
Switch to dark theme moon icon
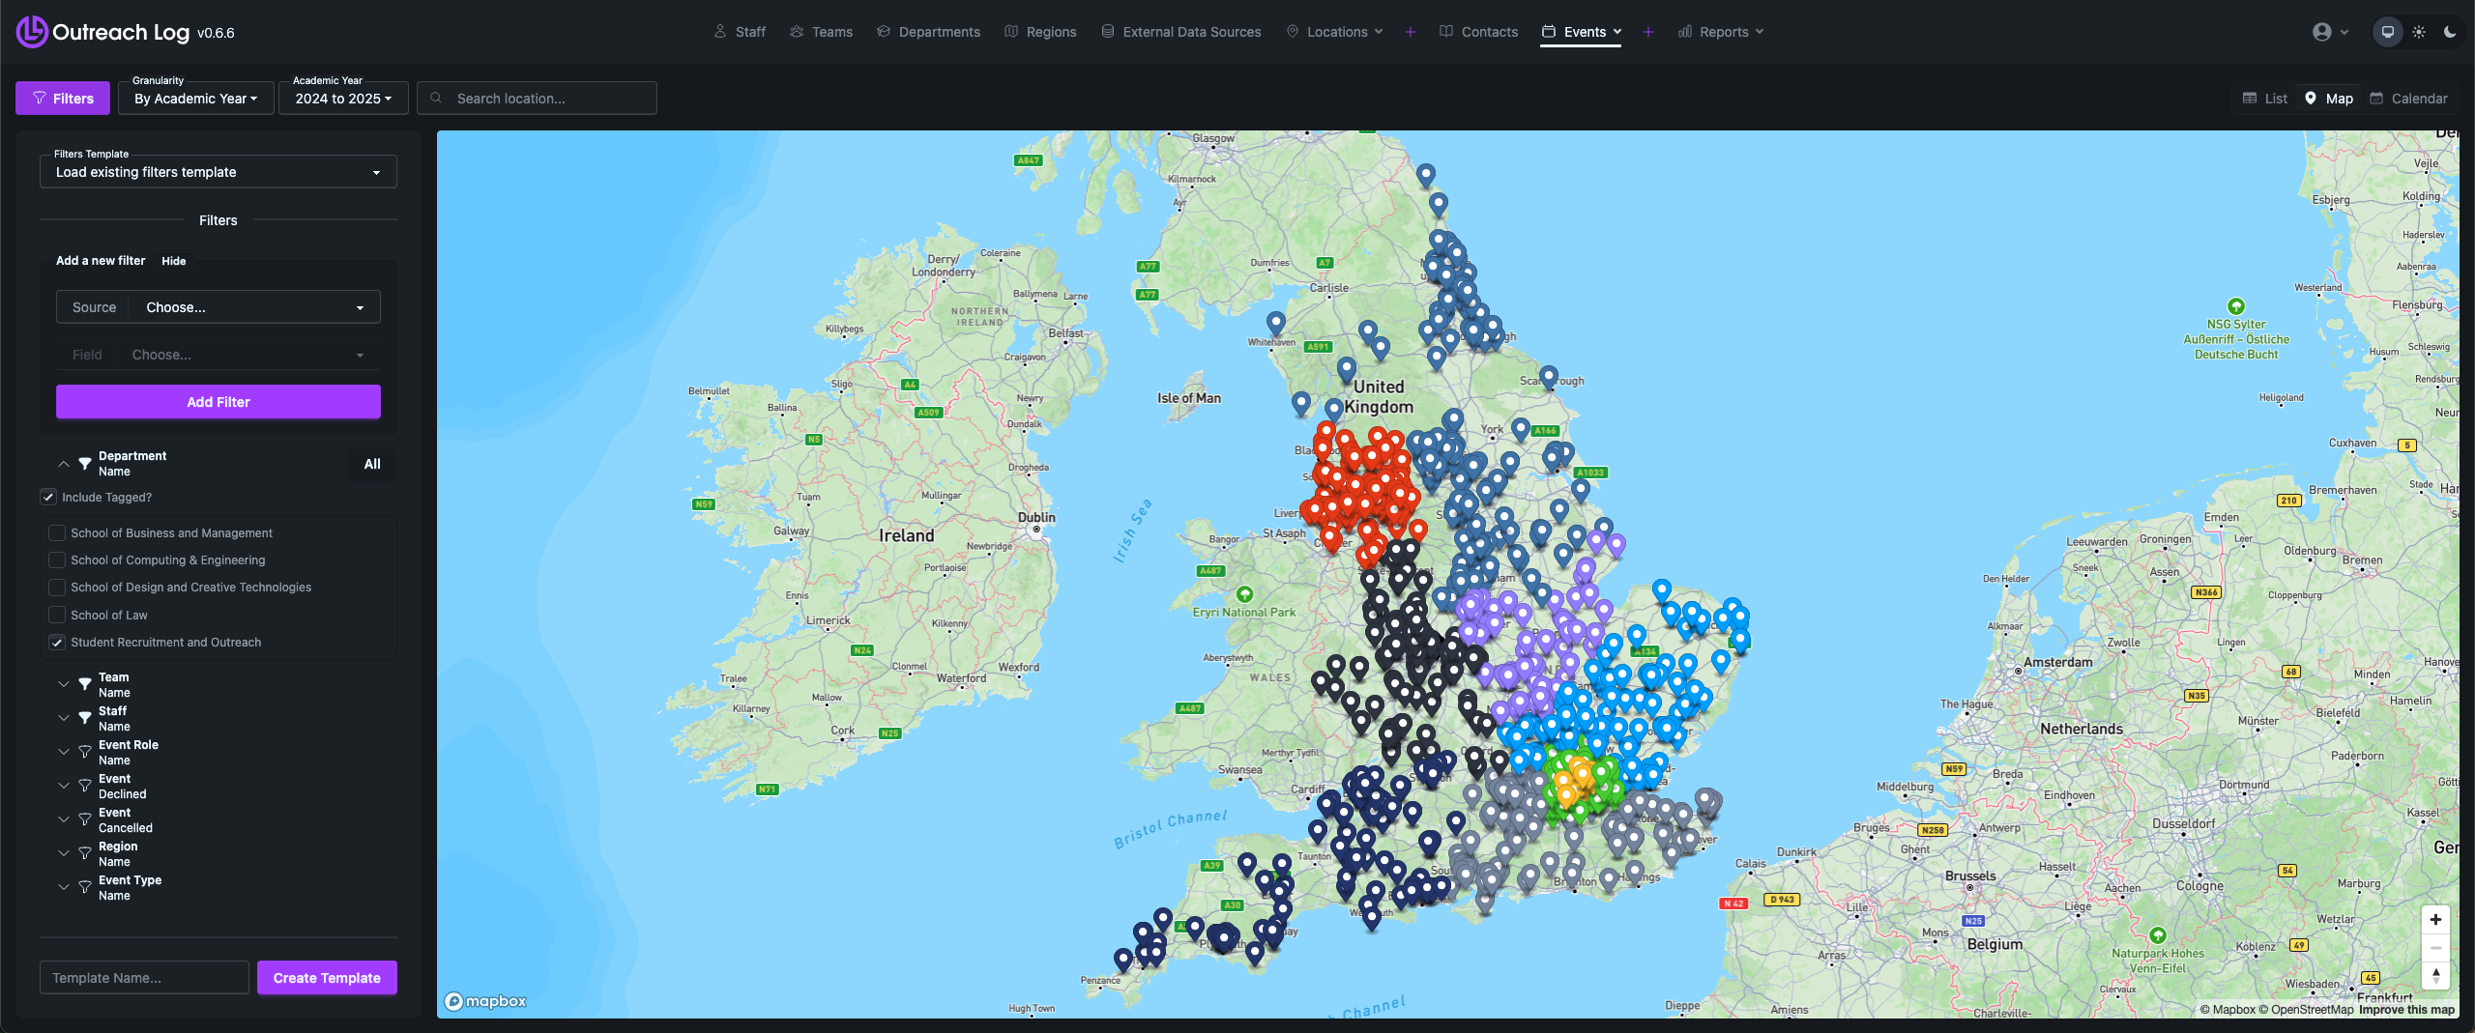pos(2450,32)
